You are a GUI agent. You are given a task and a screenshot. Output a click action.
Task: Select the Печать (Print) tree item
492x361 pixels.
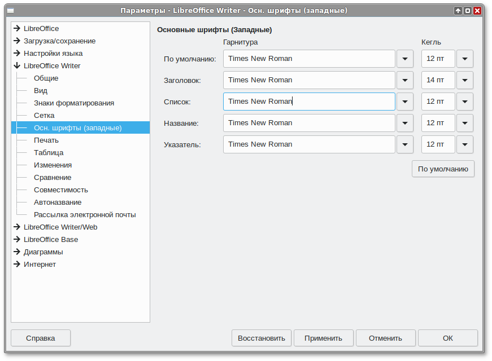(x=46, y=140)
